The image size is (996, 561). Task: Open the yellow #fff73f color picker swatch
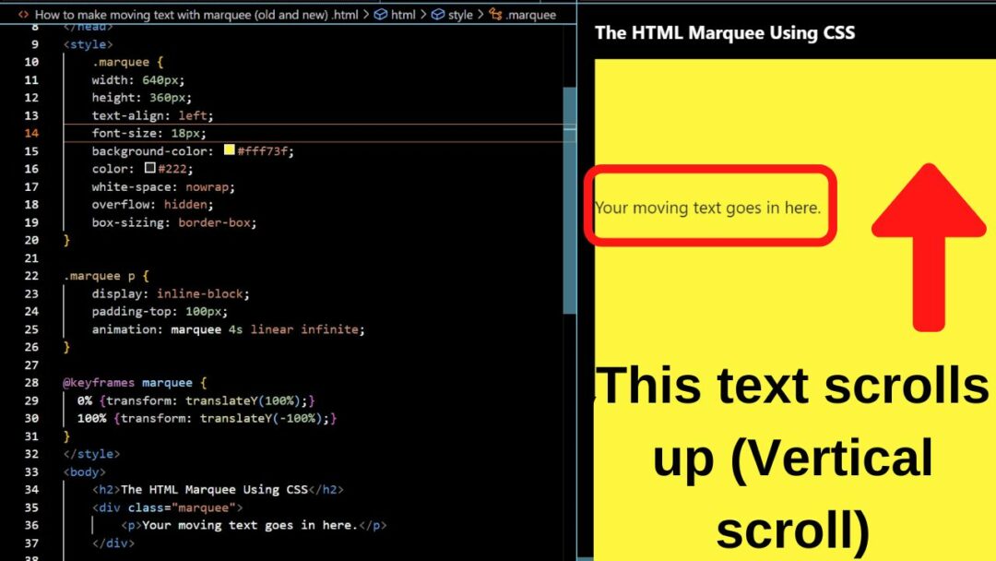pos(229,150)
